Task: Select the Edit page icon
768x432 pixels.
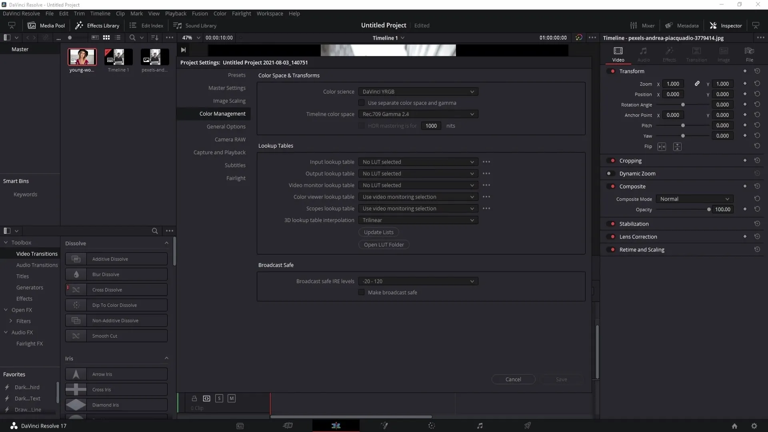Action: tap(336, 425)
